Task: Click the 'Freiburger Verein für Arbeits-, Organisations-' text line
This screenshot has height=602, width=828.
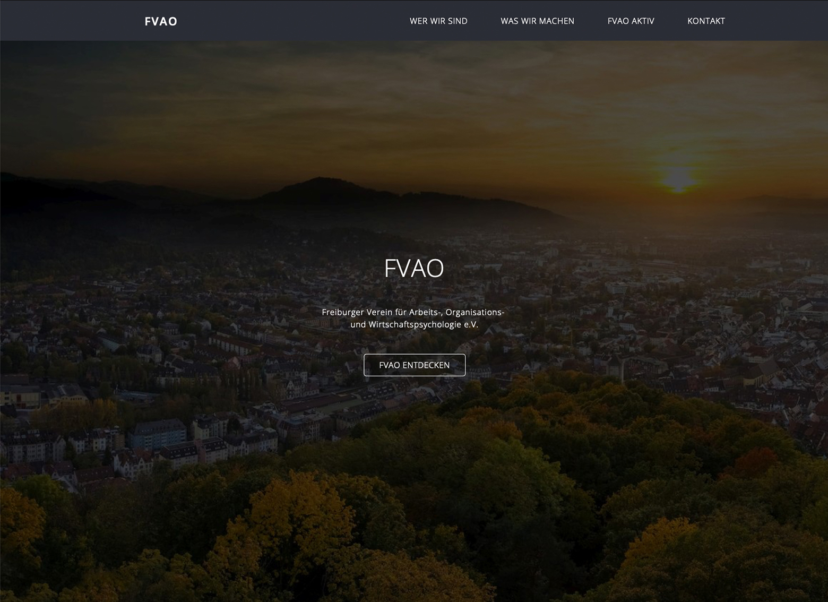Action: 413,312
